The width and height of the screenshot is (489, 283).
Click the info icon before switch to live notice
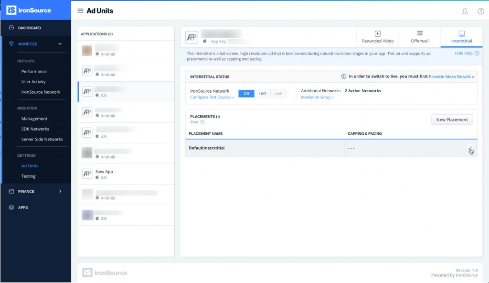(344, 76)
